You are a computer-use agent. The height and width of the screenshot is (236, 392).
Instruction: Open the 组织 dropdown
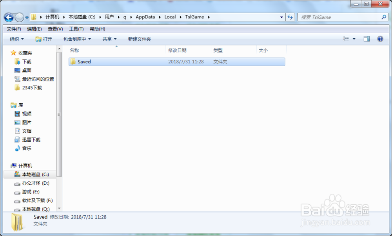coord(17,39)
